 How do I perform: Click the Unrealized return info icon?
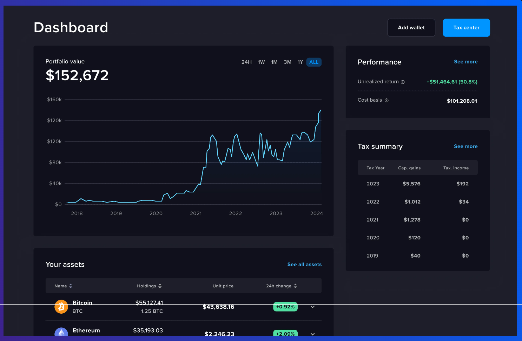(x=403, y=82)
